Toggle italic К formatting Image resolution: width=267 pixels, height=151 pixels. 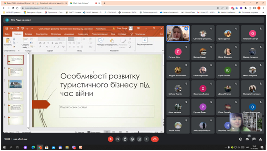44,43
